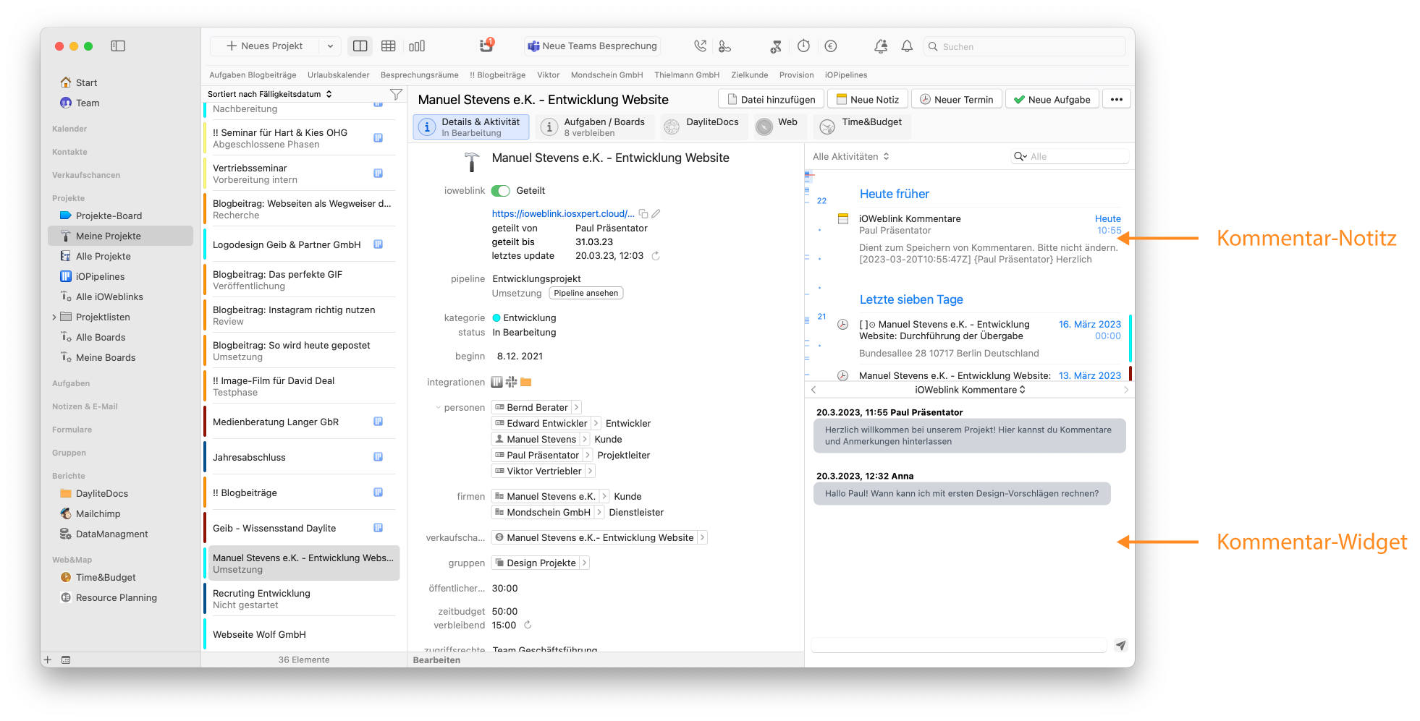The height and width of the screenshot is (721, 1420).
Task: Click the calendar icon at sidebar bottom
Action: click(x=66, y=660)
